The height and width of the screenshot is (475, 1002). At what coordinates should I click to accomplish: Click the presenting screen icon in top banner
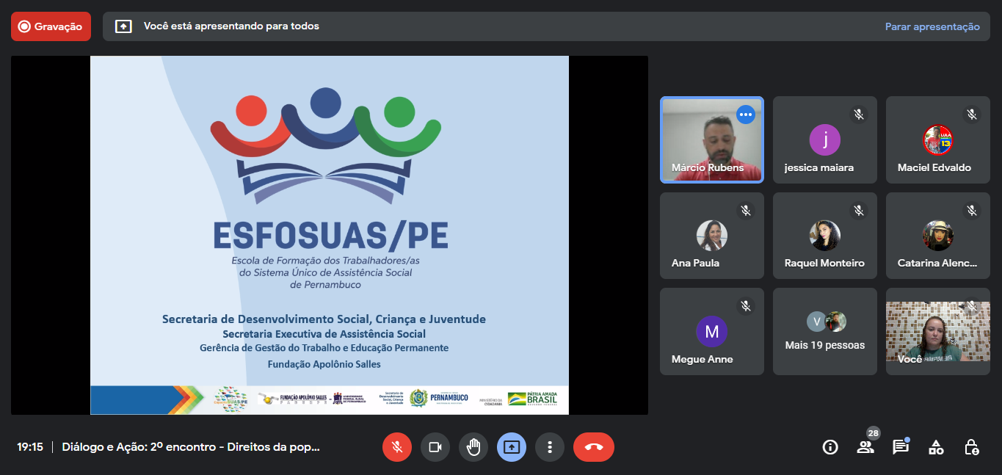(123, 26)
